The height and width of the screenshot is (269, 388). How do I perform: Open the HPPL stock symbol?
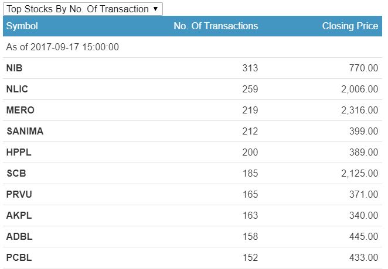tap(19, 153)
